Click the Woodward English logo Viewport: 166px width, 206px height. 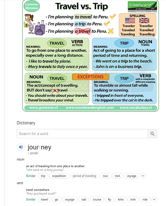142,6
